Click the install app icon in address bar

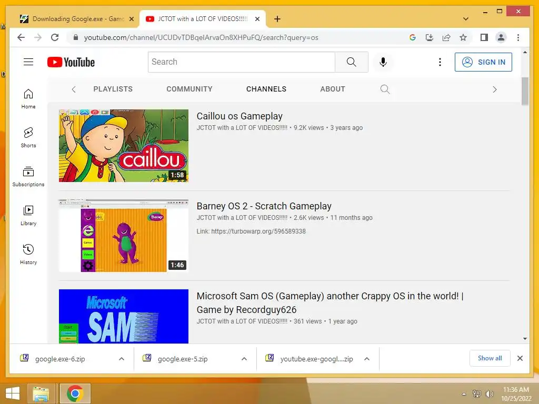tap(430, 37)
